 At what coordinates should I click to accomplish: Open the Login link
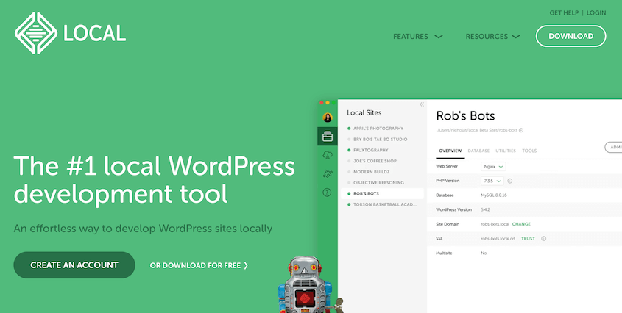point(596,12)
